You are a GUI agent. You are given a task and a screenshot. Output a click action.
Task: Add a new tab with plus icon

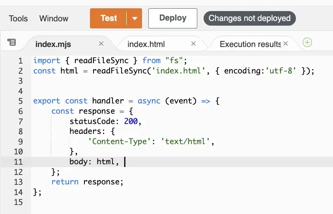(307, 42)
